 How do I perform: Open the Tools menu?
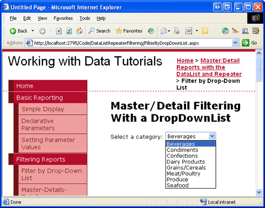pyautogui.click(x=85, y=18)
